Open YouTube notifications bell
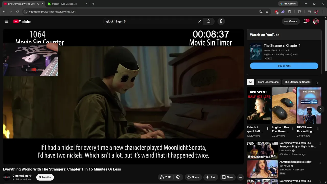This screenshot has width=327, height=184. point(305,21)
